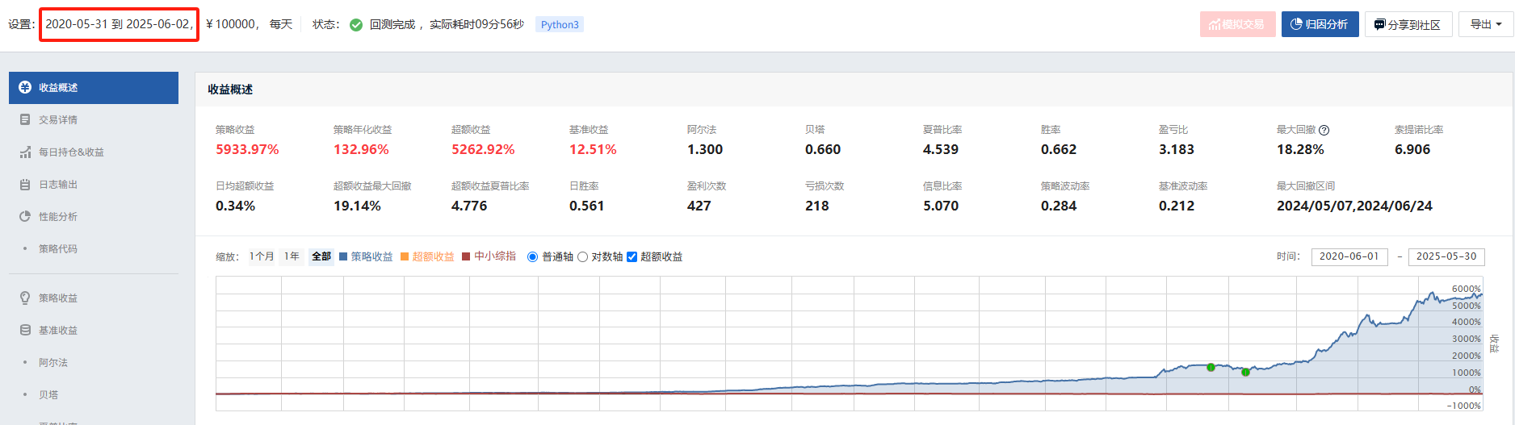The width and height of the screenshot is (1515, 425).
Task: Click the 归因分析 button
Action: click(1320, 24)
